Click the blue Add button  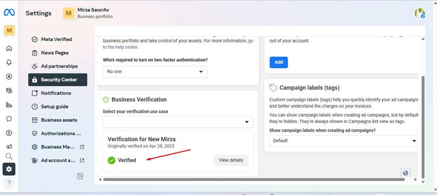[279, 62]
